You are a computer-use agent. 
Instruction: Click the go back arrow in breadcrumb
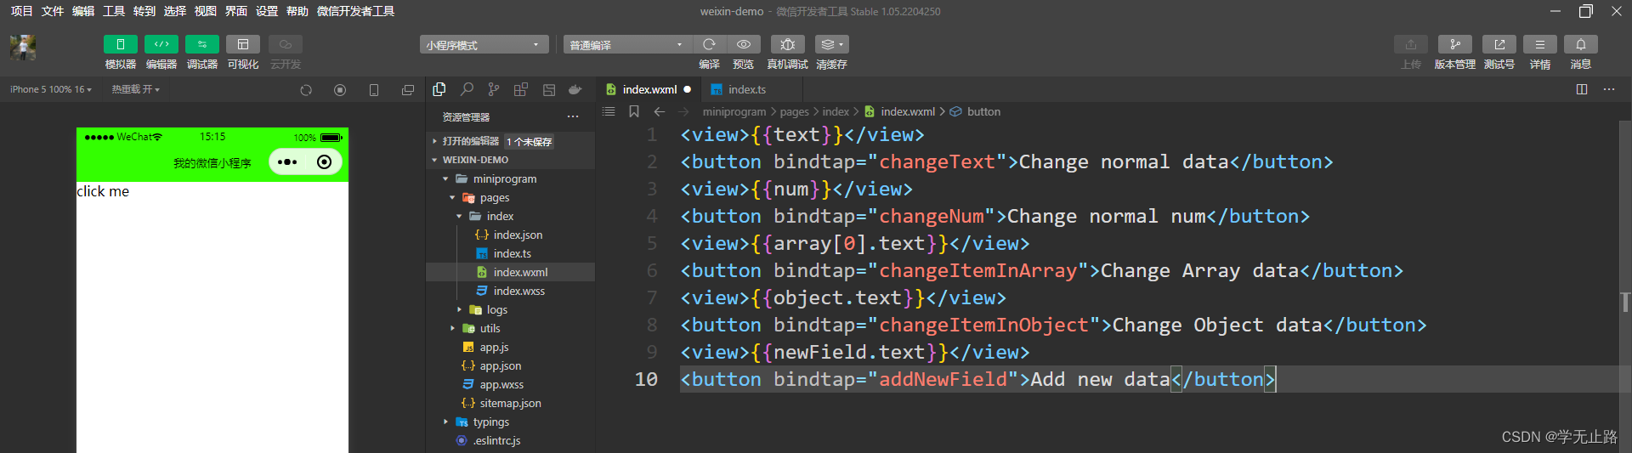click(660, 111)
